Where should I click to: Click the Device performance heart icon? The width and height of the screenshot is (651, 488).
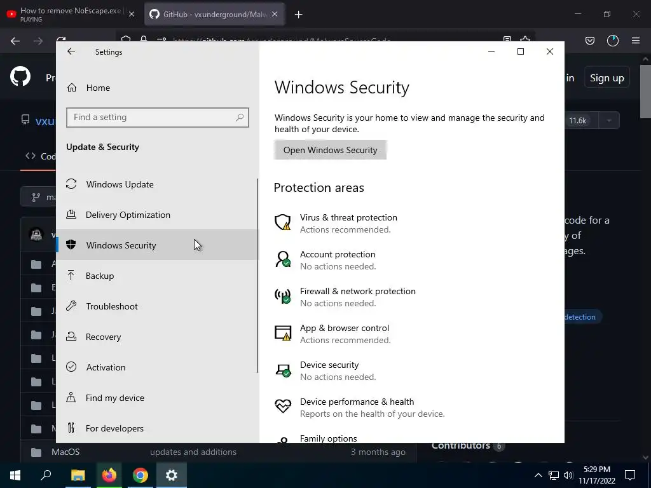pyautogui.click(x=283, y=406)
